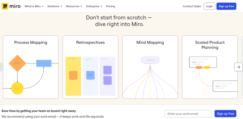Click the orange tag in Scaled Product Planning
243x119 pixels.
pyautogui.click(x=199, y=67)
